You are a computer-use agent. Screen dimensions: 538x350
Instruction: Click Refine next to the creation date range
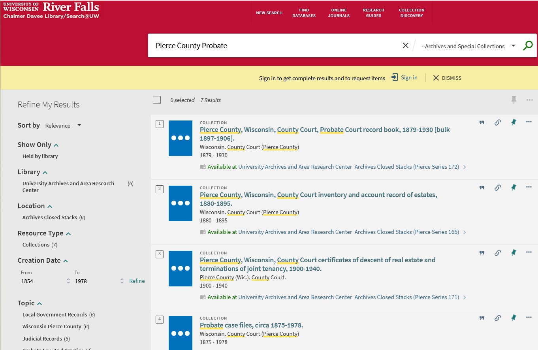pyautogui.click(x=137, y=281)
